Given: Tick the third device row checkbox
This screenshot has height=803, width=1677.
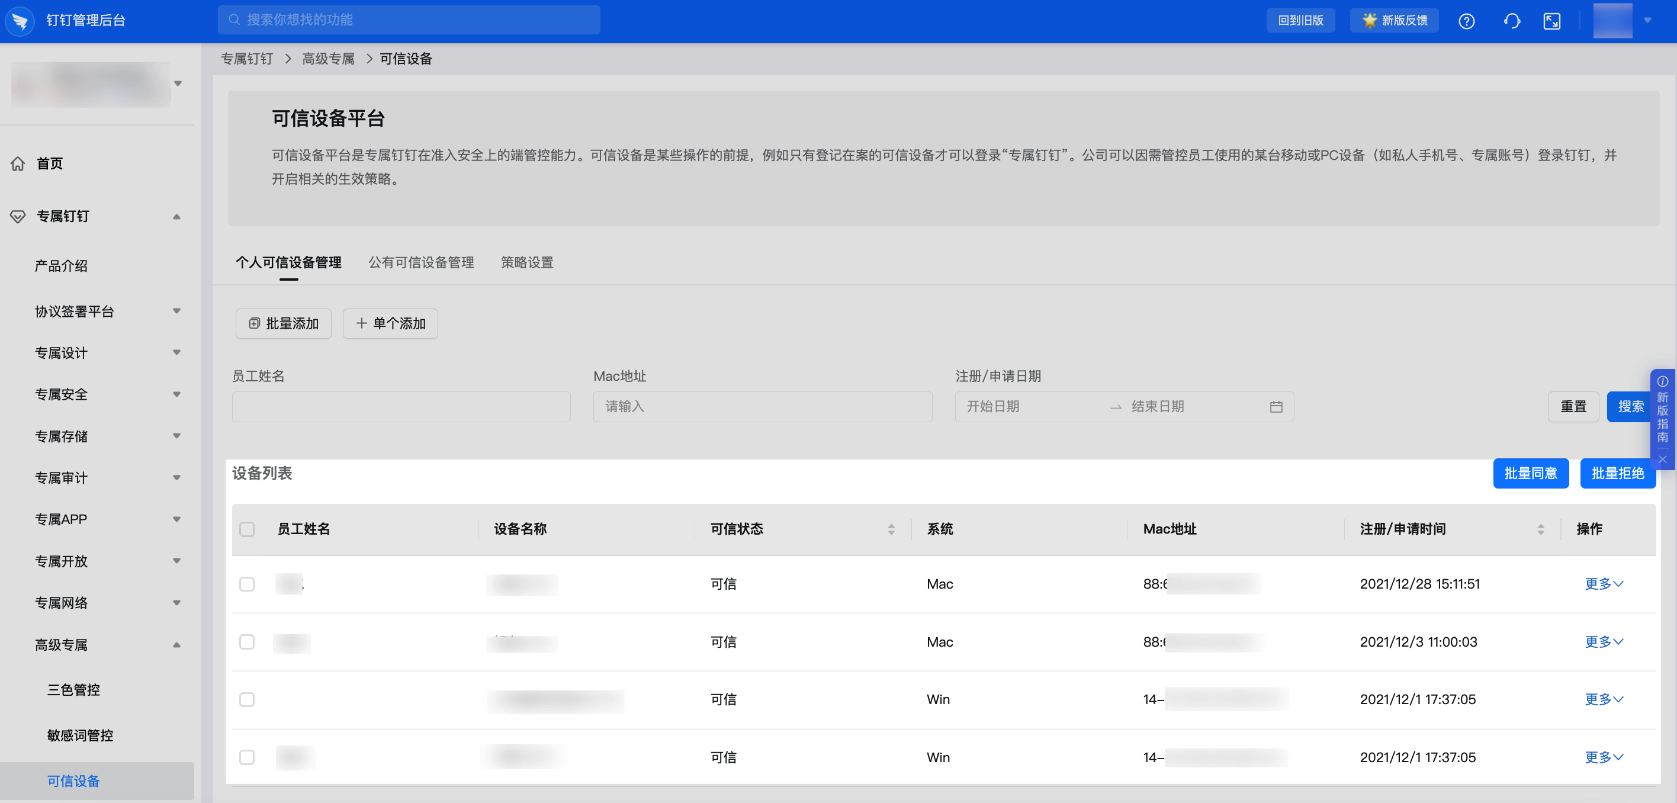Looking at the screenshot, I should (247, 699).
